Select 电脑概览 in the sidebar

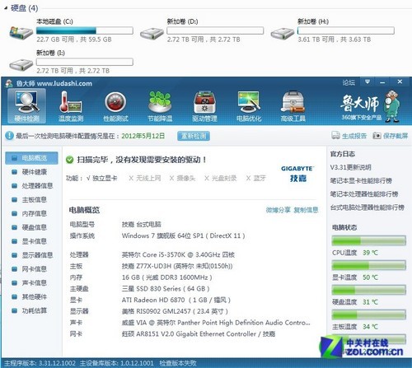click(31, 158)
